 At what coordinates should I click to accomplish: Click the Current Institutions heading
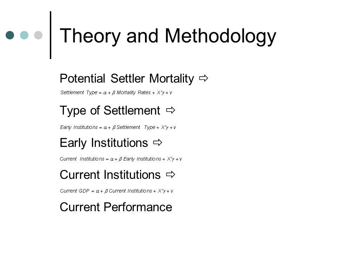tap(110, 175)
